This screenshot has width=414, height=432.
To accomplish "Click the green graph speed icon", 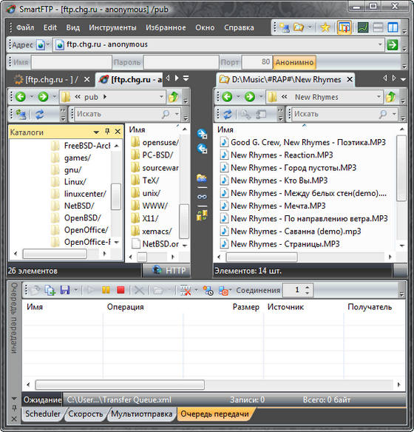I will coord(363,27).
